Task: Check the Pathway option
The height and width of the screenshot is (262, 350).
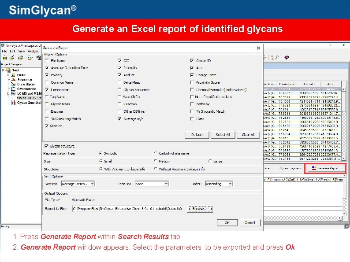Action: click(192, 104)
